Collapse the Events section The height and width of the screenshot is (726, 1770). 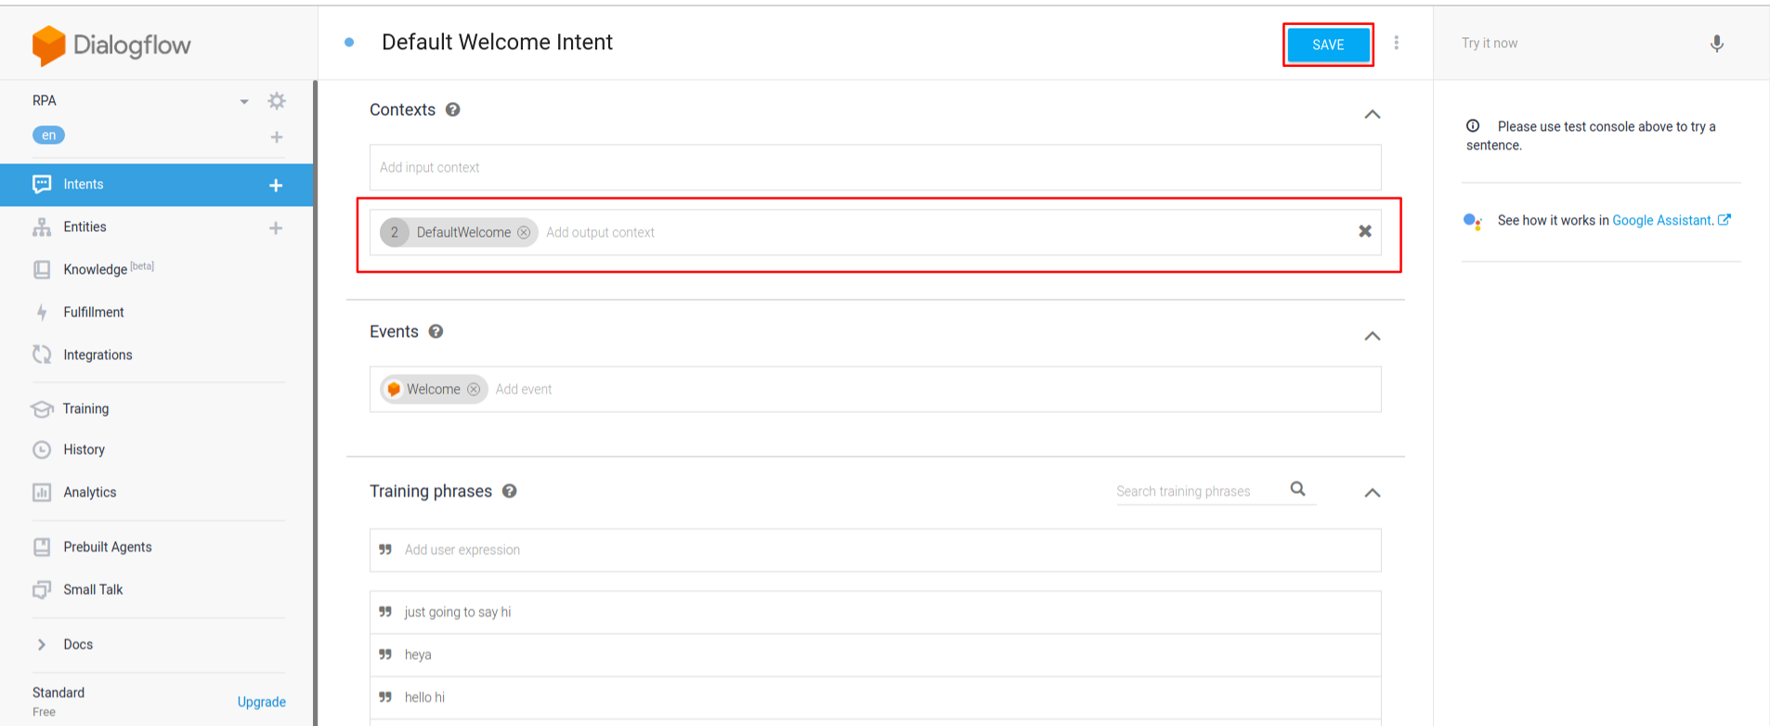tap(1372, 336)
